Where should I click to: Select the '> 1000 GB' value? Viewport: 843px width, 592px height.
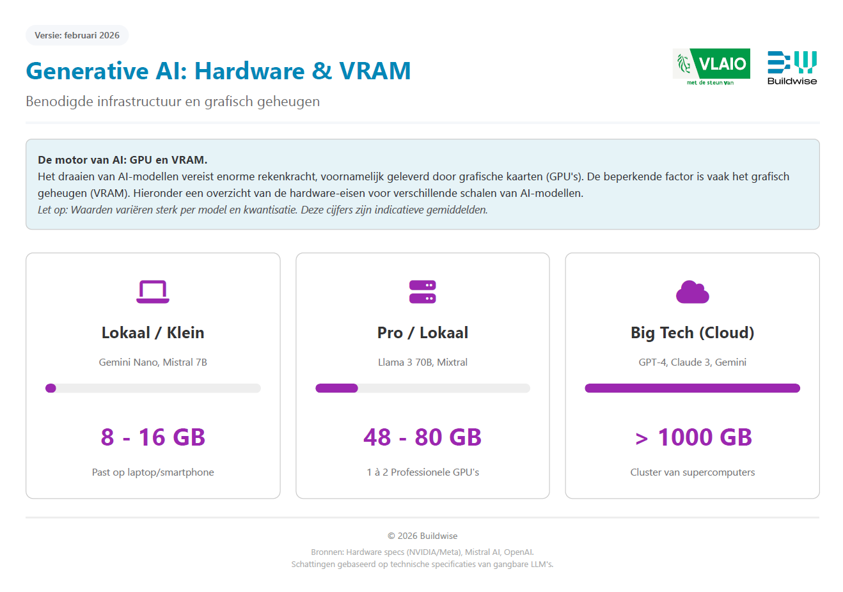[x=693, y=437]
